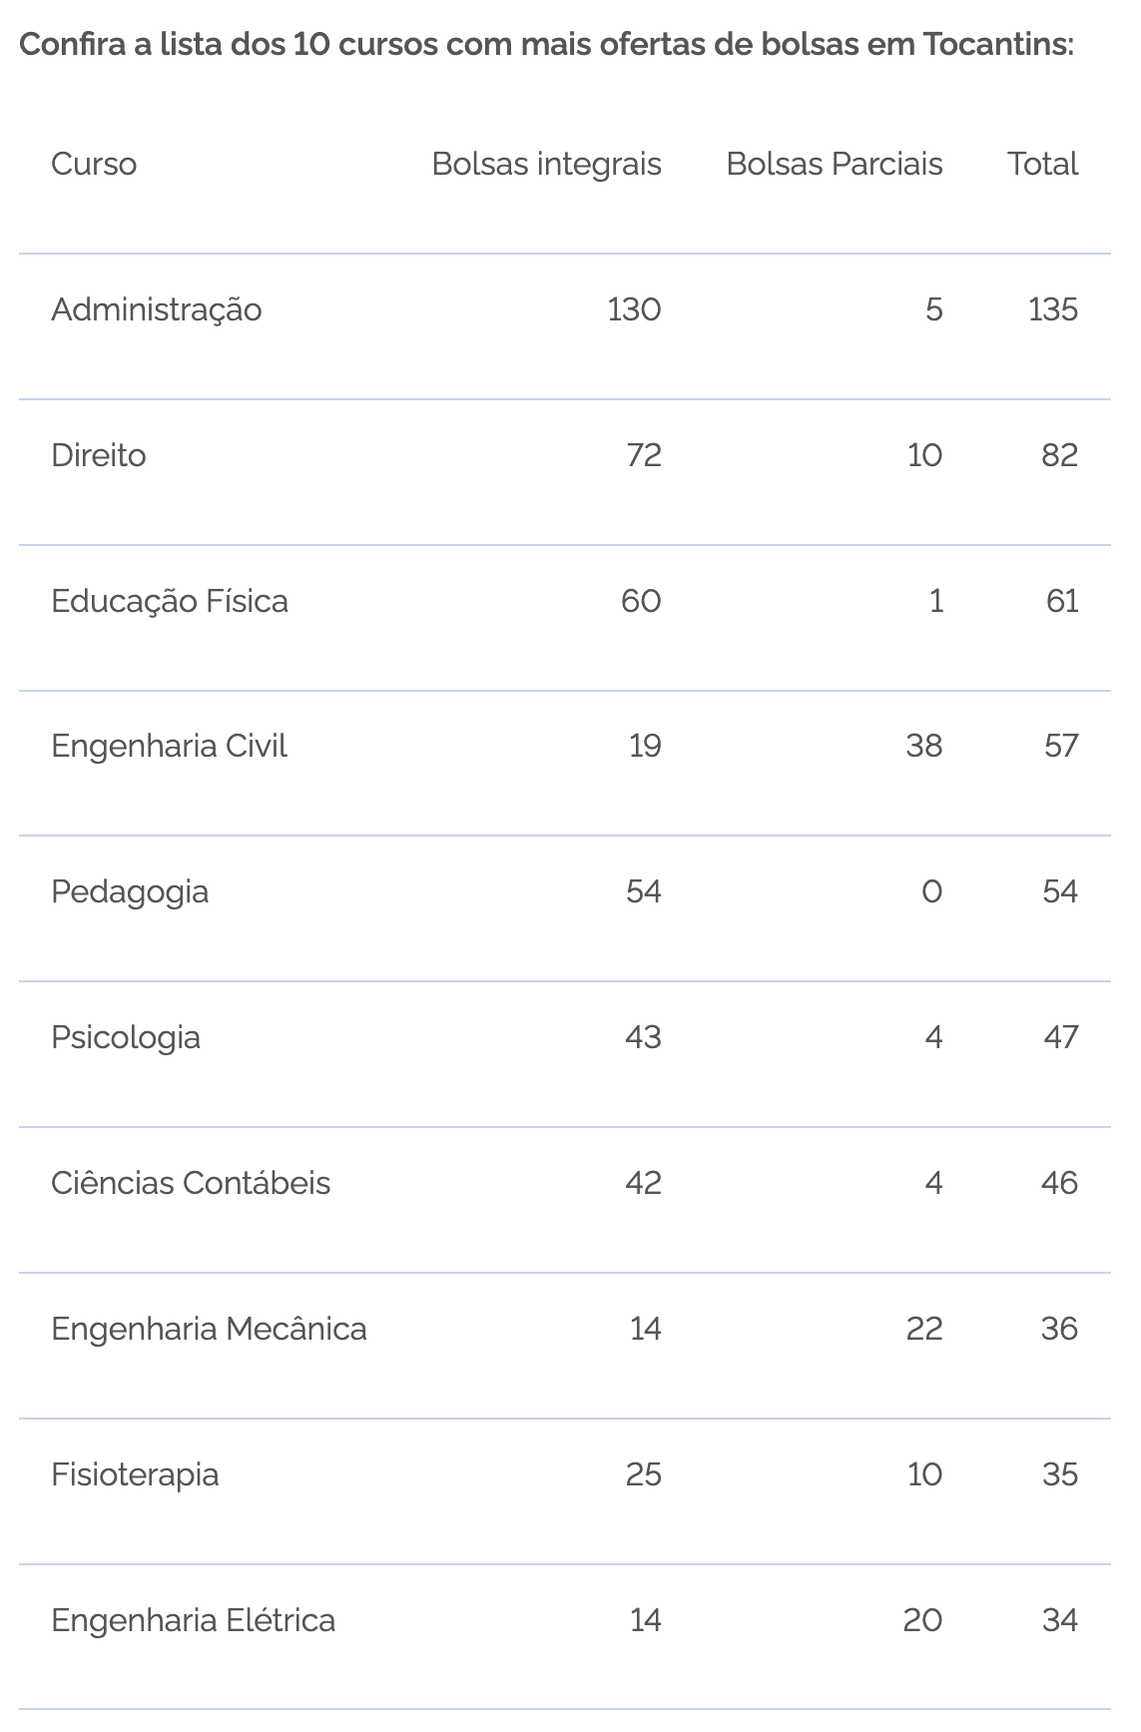Click the Bolsas integrais column header
This screenshot has height=1732, width=1141.
pos(546,164)
